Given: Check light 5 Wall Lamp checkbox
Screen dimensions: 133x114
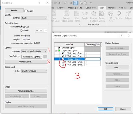Looking at the screenshot, I should 63,62.
